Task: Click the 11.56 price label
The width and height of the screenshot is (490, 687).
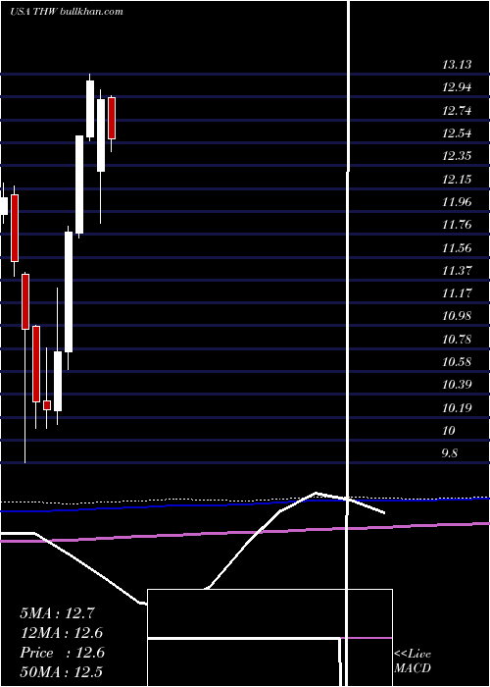Action: (x=457, y=248)
